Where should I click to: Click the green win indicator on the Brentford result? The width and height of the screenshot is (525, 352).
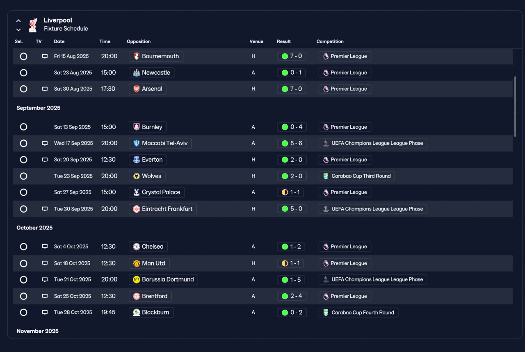285,296
